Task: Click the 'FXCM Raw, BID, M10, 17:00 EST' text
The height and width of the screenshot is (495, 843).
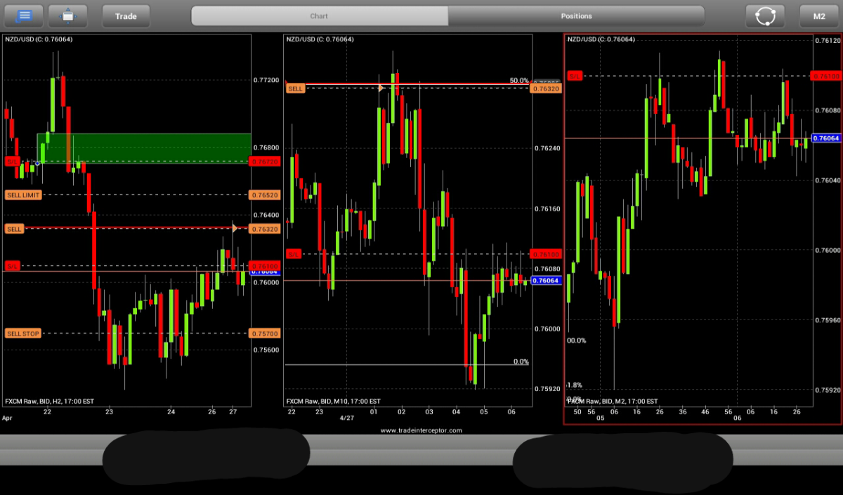Action: (x=333, y=401)
